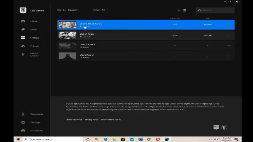The image size is (253, 142).
Task: Open the Store Refund Policy link
Action: (111, 120)
